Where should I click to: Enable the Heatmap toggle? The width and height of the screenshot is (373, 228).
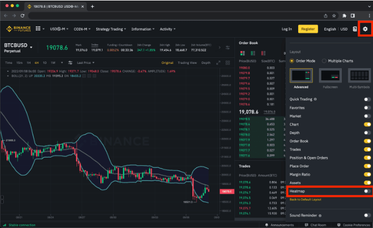[367, 191]
